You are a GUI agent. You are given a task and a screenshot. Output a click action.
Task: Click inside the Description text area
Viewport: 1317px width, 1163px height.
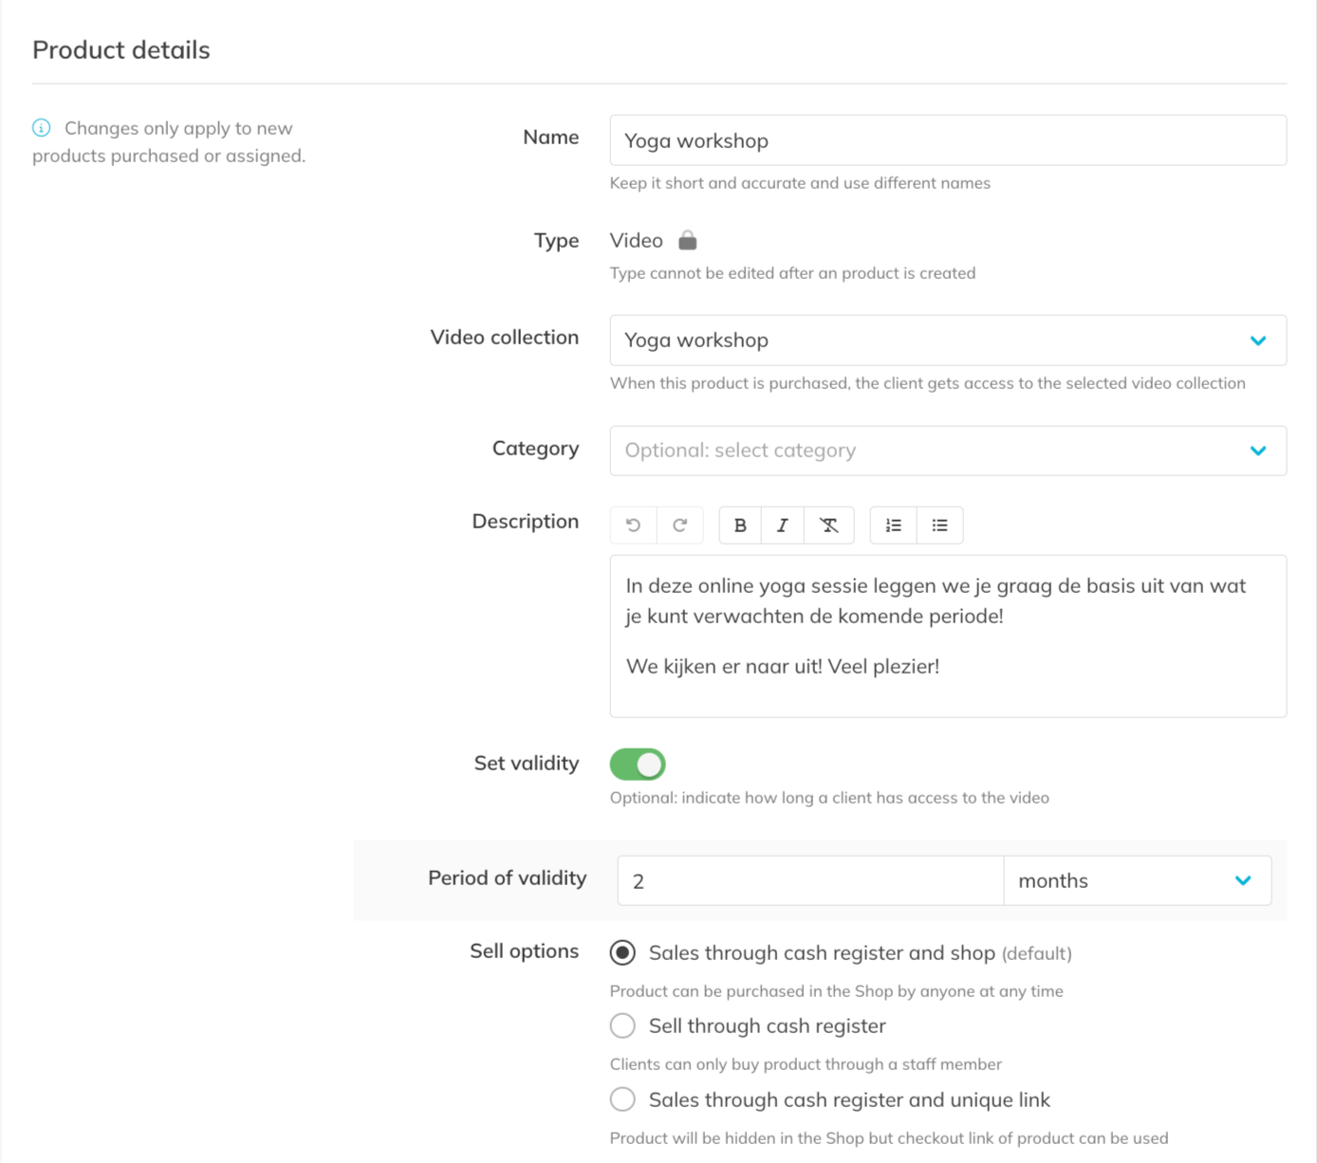click(947, 636)
